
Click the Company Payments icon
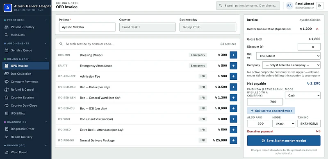[x=7, y=82]
